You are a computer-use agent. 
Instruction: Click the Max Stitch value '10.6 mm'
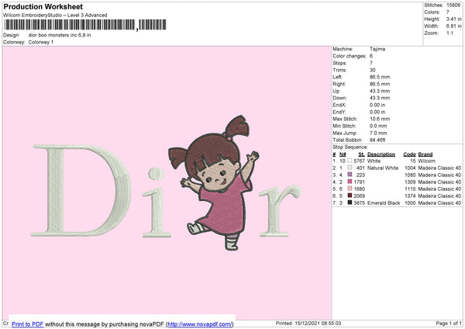380,119
